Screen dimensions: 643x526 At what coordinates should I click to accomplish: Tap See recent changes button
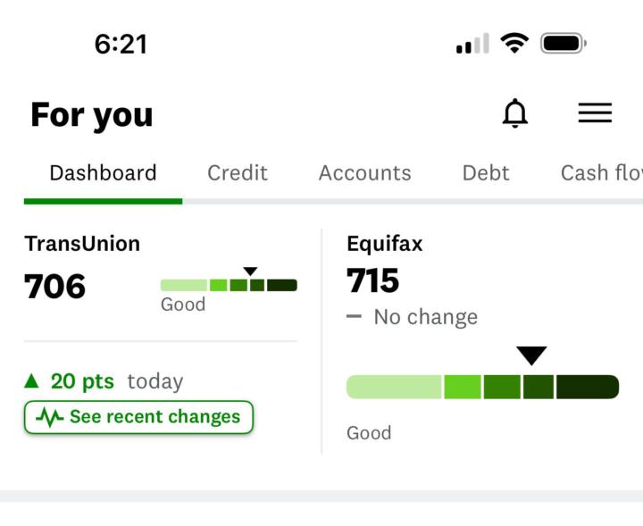138,417
